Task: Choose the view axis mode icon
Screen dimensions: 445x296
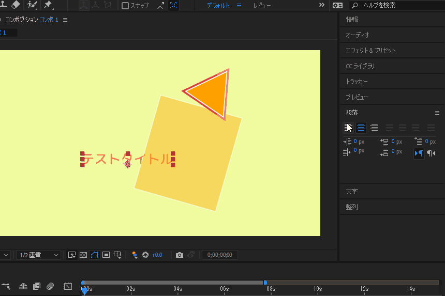Action: coord(108,5)
